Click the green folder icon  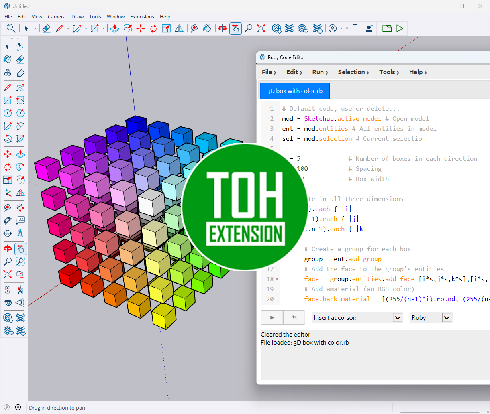tap(387, 28)
